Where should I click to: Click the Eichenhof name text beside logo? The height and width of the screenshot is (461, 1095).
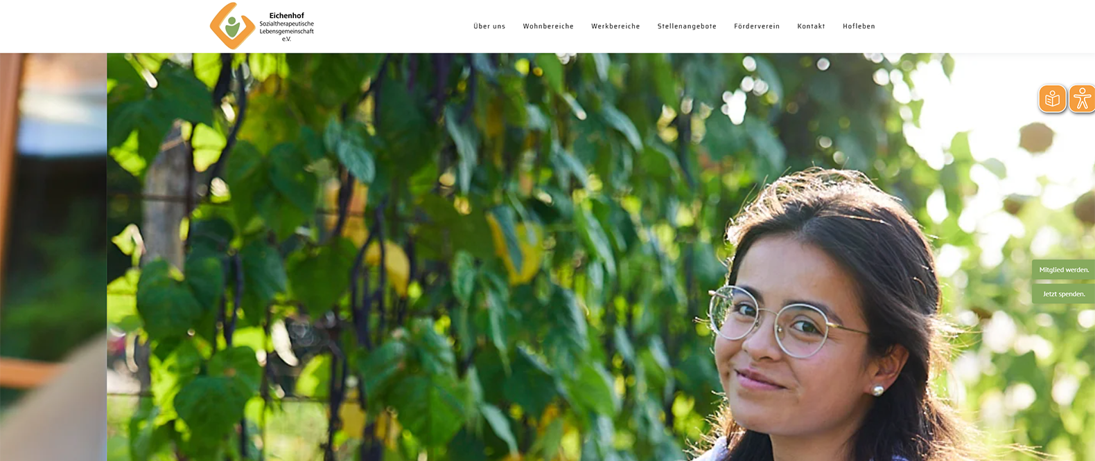286,15
